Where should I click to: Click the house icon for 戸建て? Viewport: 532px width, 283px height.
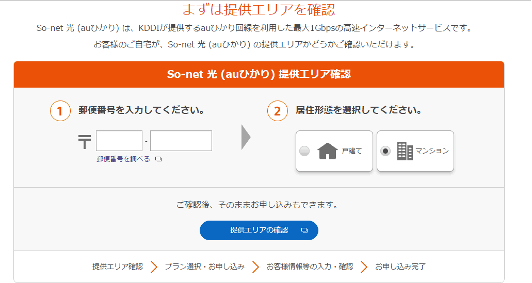point(328,151)
